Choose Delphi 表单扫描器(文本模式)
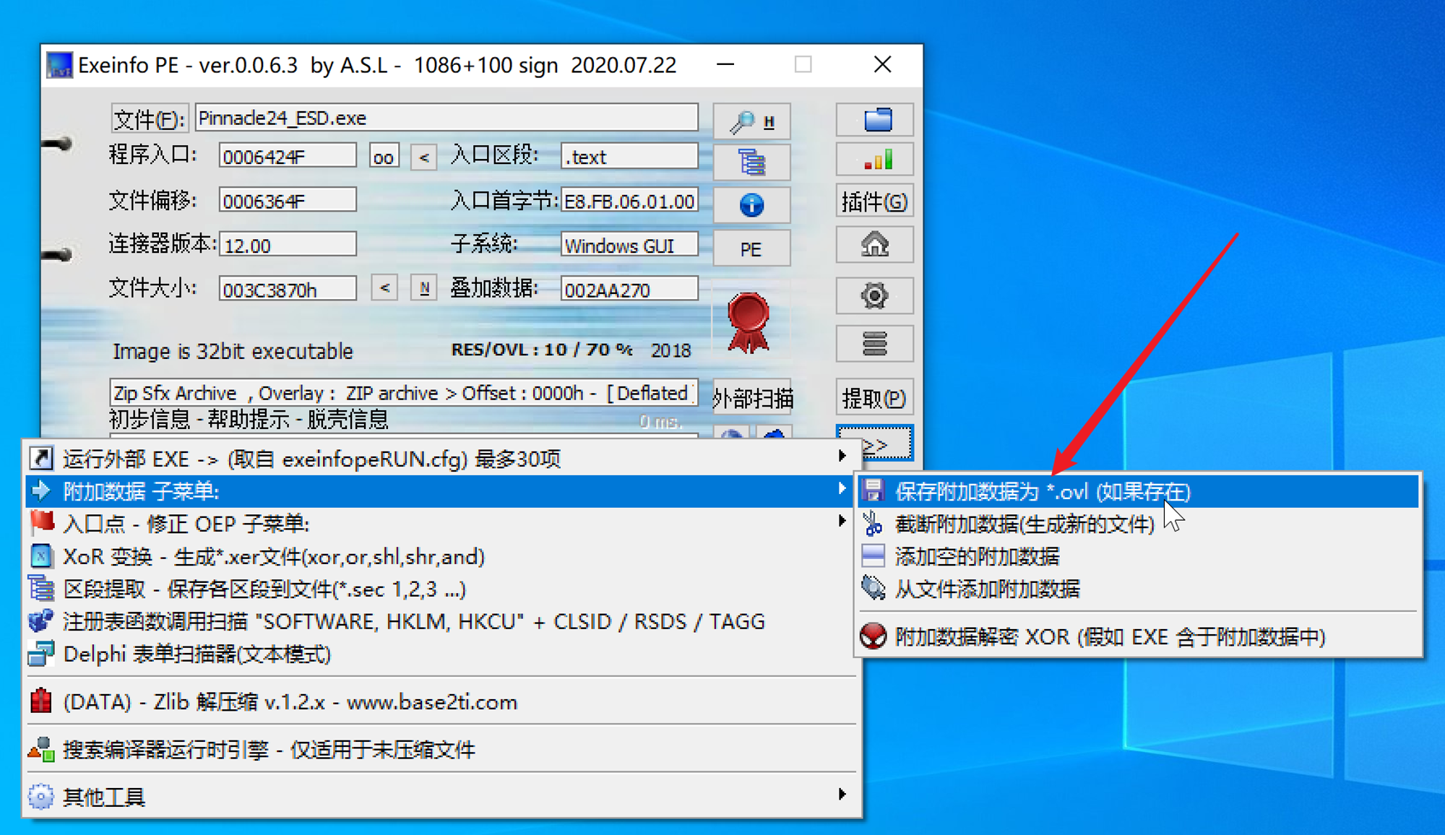Viewport: 1445px width, 835px height. (442, 654)
